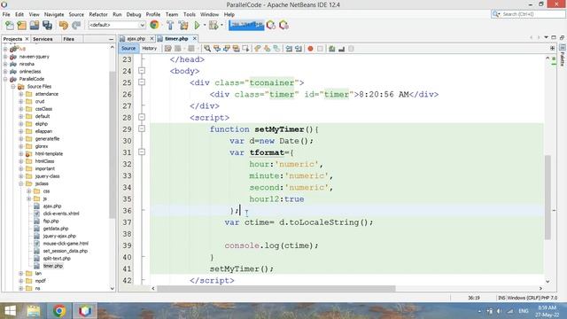Image resolution: width=567 pixels, height=319 pixels.
Task: Click the Chrome browser icon in toolbar
Action: 154,25
